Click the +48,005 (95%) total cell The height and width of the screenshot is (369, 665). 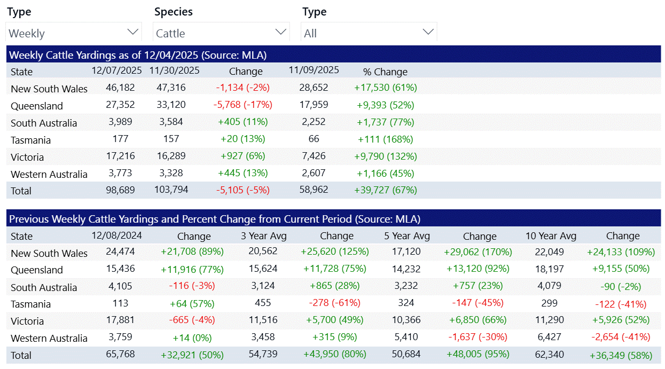(x=478, y=354)
